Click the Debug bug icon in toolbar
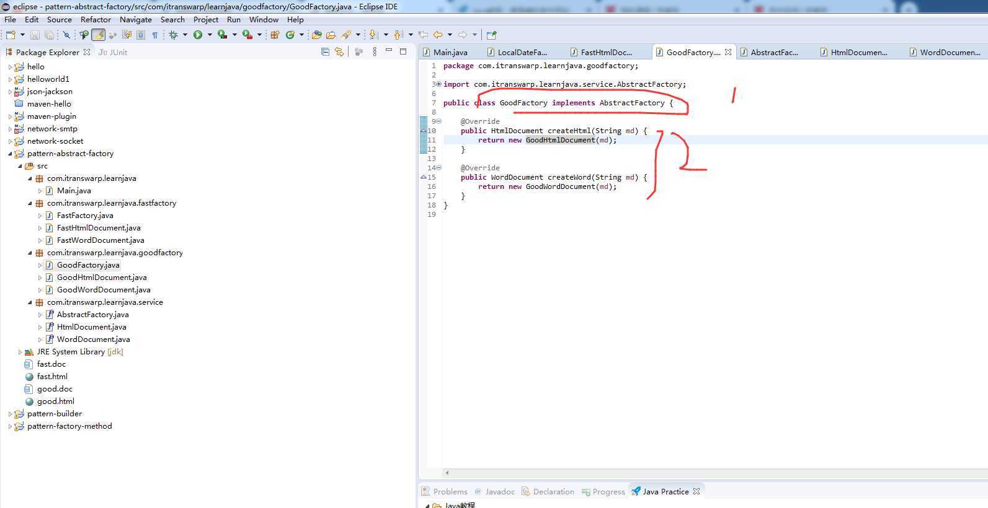The height and width of the screenshot is (508, 988). pyautogui.click(x=173, y=35)
